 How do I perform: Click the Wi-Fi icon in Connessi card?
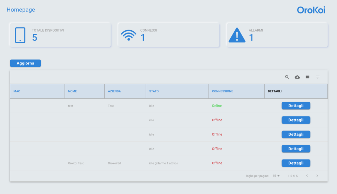129,35
